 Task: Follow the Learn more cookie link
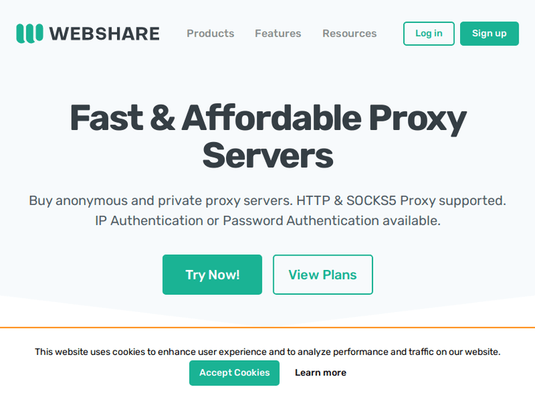coord(320,373)
